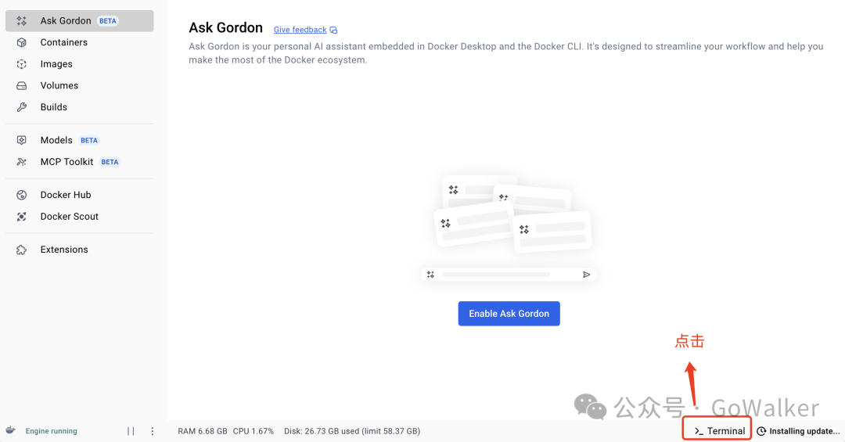
Task: Go to the Images section
Action: point(80,63)
